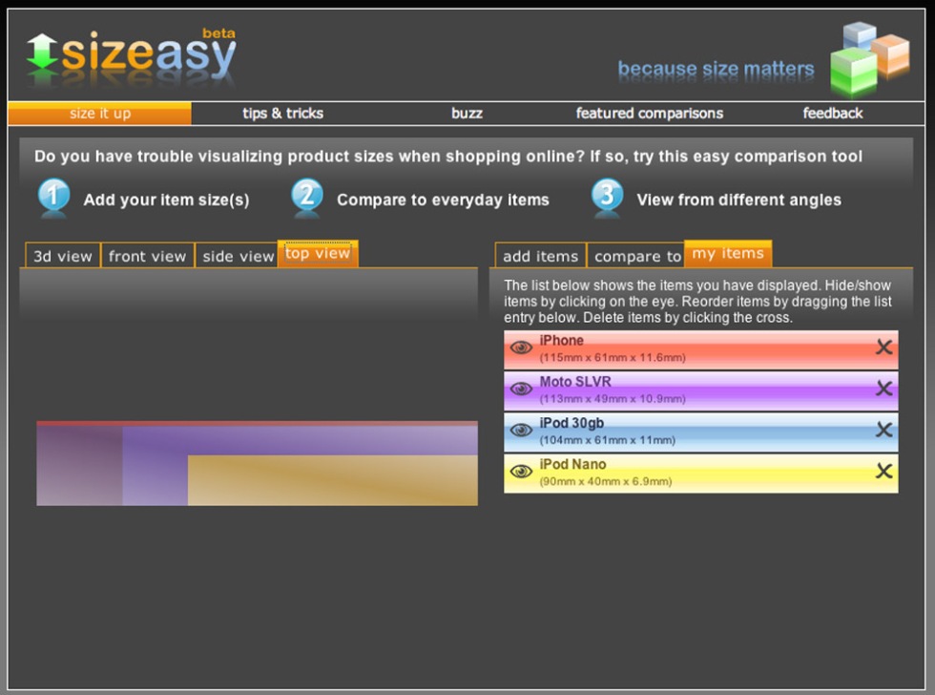The image size is (935, 695).
Task: Remove the iPod Nano item
Action: point(883,471)
